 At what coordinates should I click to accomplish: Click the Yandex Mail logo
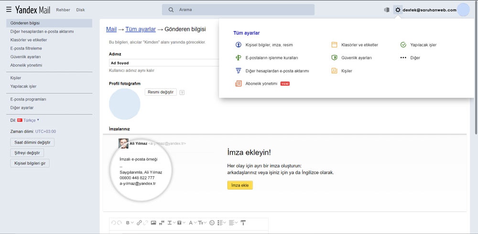click(33, 10)
